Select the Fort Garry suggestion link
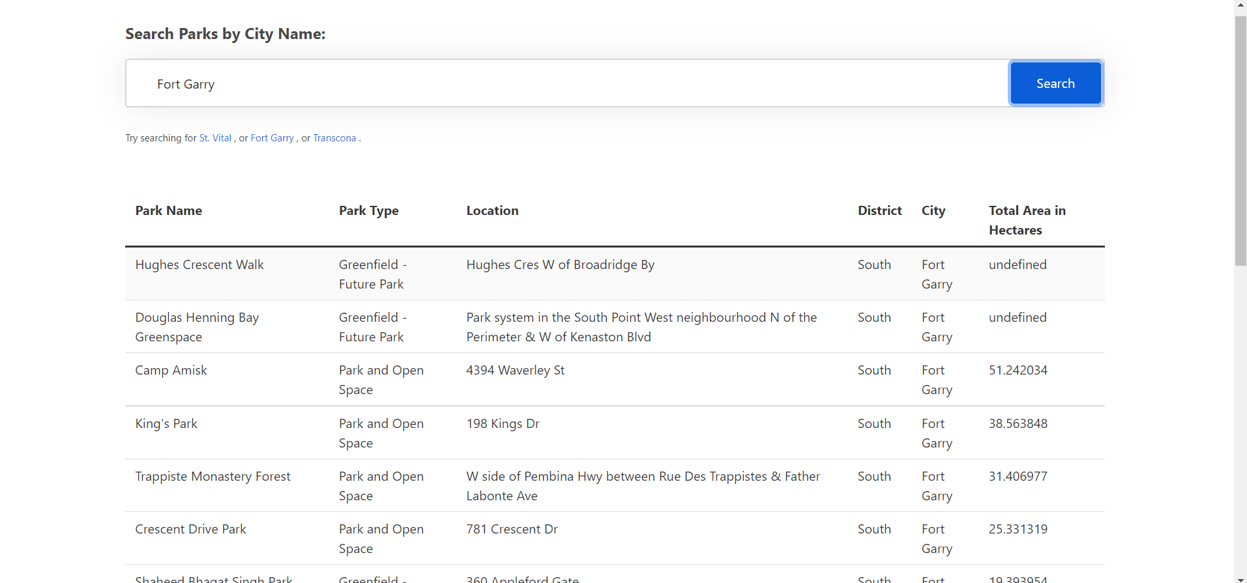 272,138
